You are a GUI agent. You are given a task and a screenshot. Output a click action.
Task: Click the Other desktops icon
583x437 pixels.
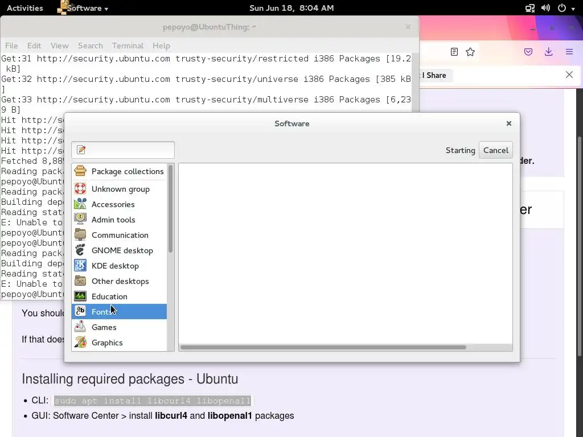point(80,281)
